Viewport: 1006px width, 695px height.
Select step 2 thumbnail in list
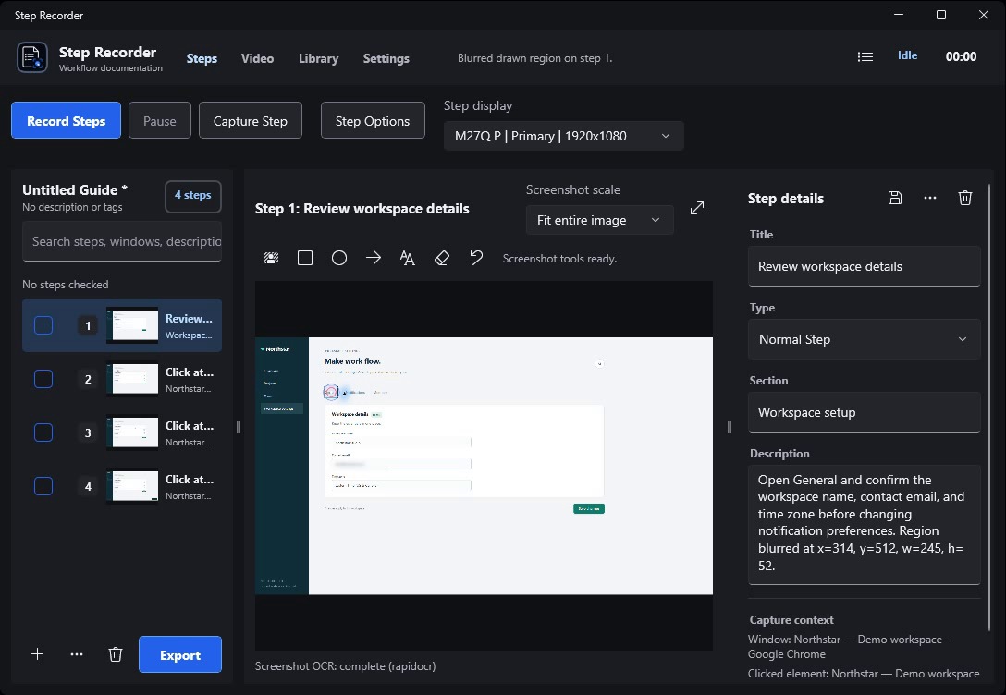[132, 379]
